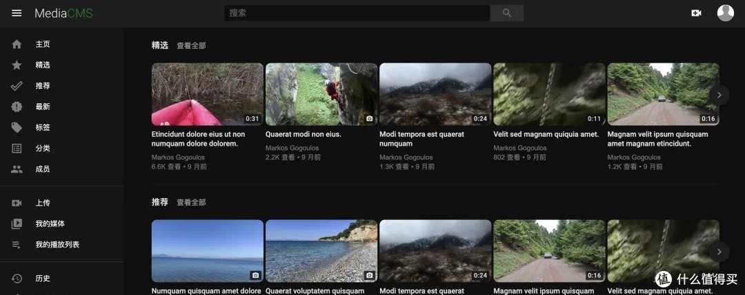This screenshot has width=745, height=295.
Task: Click the playlist icon beside 我的播放列表
Action: click(17, 244)
